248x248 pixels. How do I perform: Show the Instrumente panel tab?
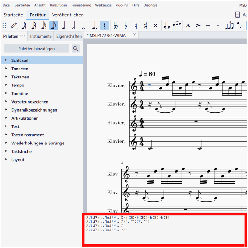pos(41,36)
